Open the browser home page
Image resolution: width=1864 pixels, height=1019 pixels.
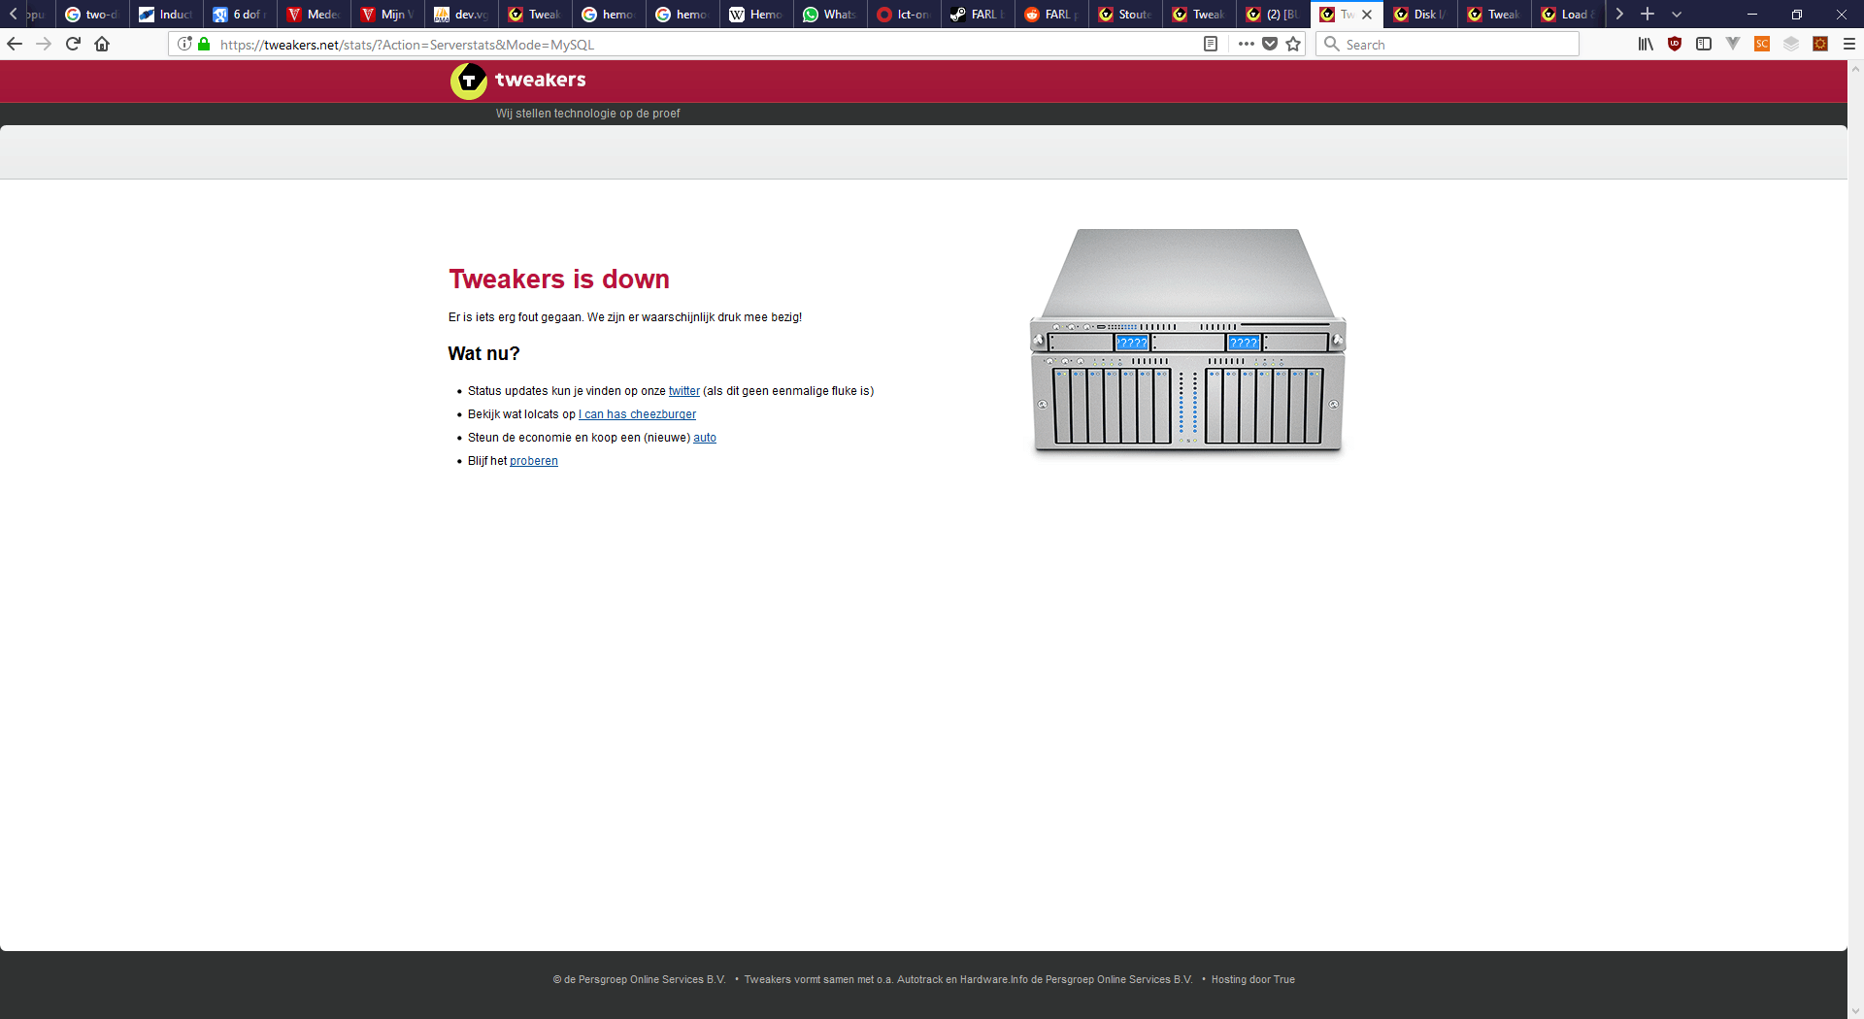(102, 44)
